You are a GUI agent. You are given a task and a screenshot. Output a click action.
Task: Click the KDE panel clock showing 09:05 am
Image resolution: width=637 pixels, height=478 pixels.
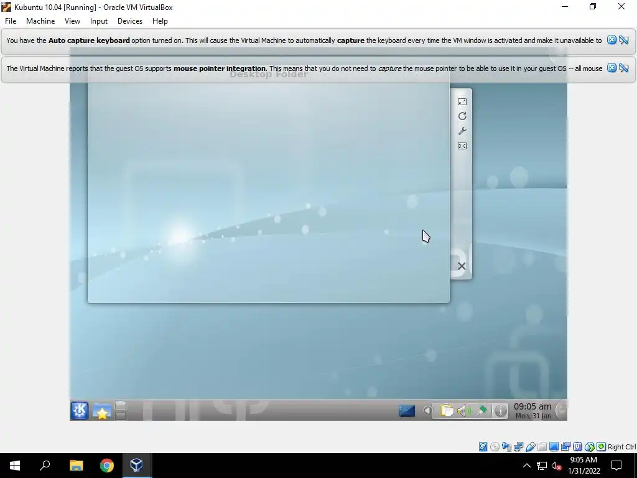coord(532,411)
